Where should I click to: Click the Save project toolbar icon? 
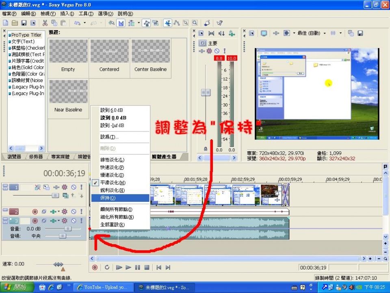(24, 23)
